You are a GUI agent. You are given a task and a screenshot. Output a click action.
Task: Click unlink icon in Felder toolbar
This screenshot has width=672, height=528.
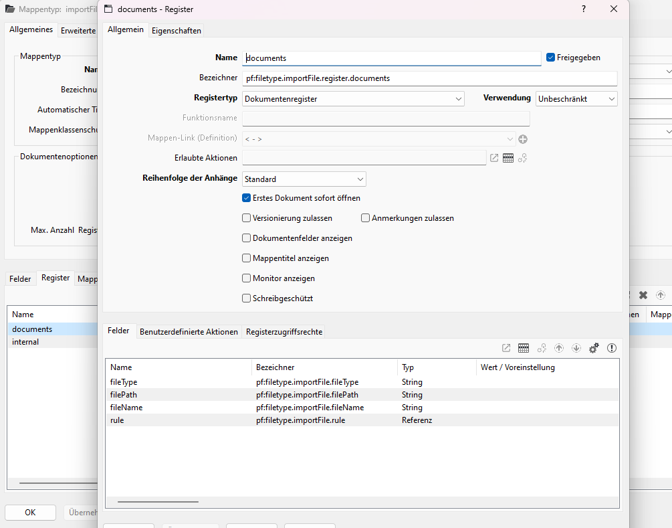click(x=542, y=348)
